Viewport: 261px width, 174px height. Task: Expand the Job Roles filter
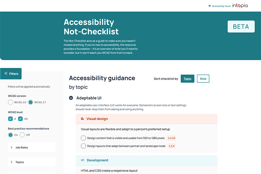[32, 148]
